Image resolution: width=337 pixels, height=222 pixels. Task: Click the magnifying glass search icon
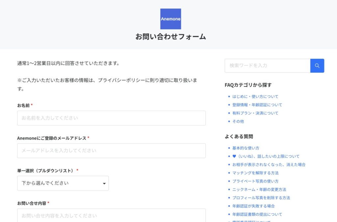pyautogui.click(x=317, y=65)
